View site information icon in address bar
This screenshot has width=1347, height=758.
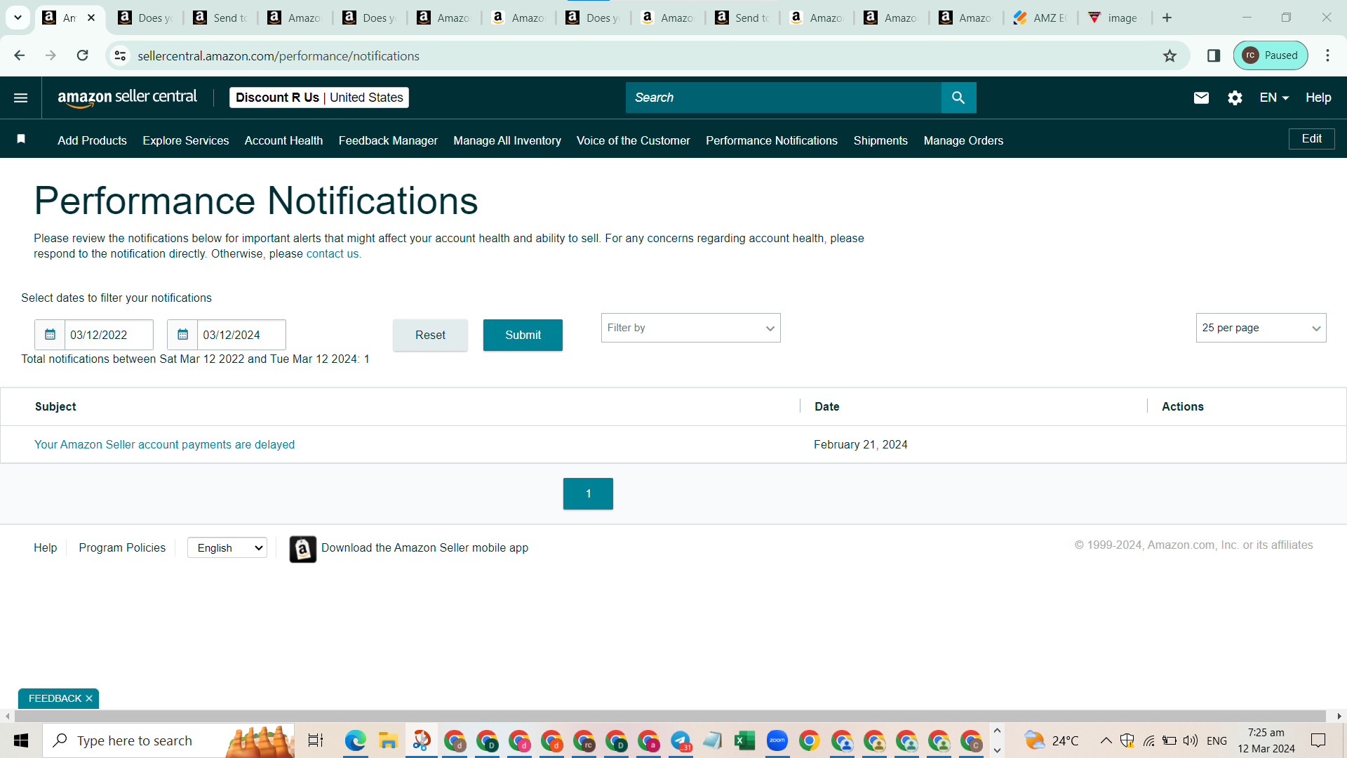pos(121,55)
